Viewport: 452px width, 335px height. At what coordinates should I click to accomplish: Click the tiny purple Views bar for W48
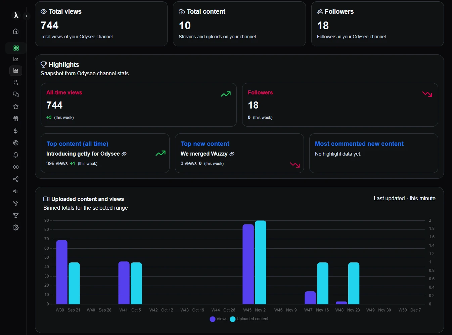click(342, 303)
